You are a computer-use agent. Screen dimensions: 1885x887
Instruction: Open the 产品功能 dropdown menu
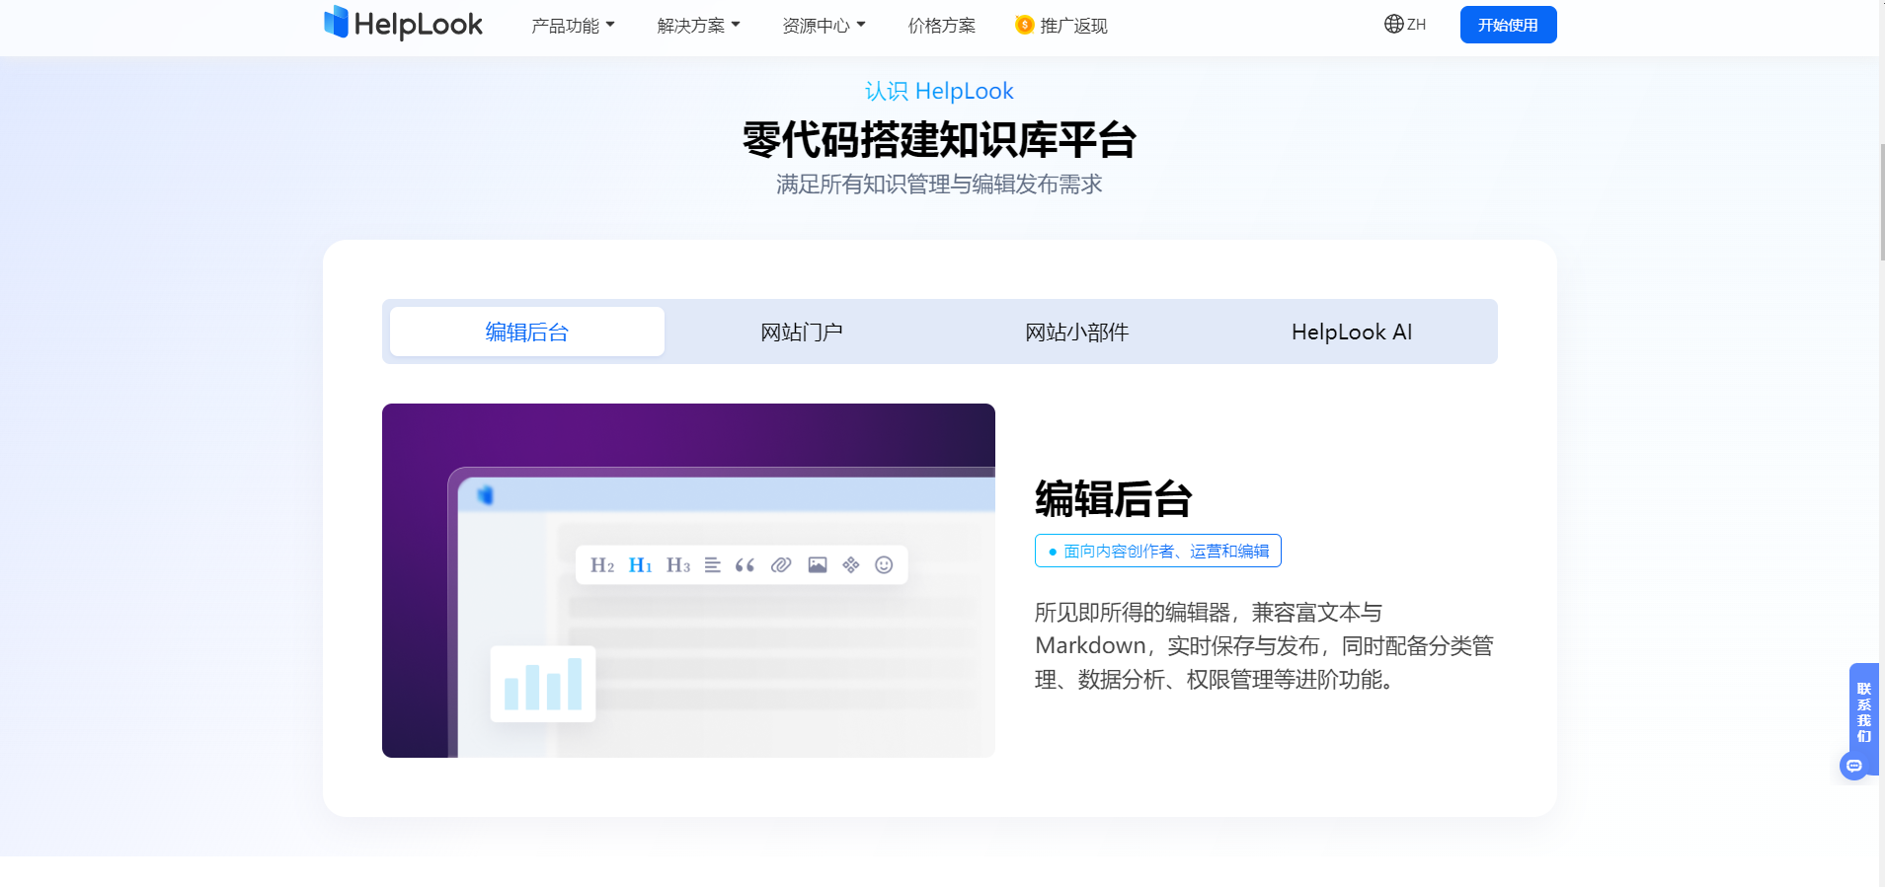tap(573, 26)
